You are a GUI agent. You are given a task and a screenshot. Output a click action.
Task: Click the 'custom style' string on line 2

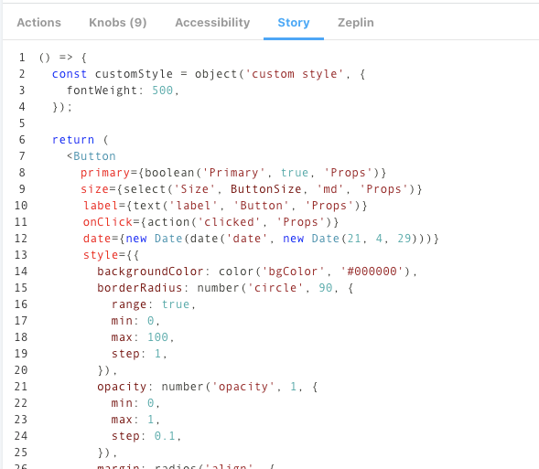click(294, 74)
